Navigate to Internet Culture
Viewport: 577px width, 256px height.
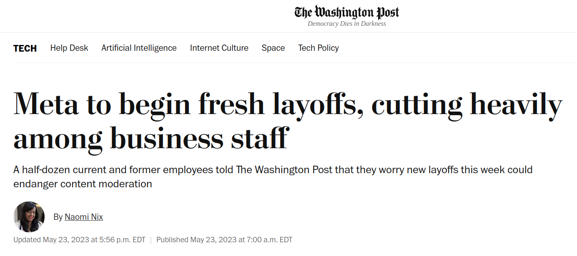click(x=219, y=48)
